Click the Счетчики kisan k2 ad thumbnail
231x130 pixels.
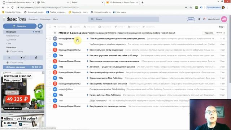(x=23, y=92)
